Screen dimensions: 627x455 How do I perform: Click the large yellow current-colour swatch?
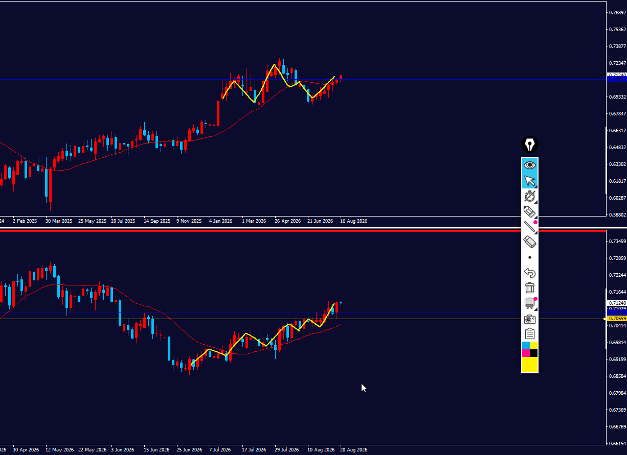(x=530, y=365)
